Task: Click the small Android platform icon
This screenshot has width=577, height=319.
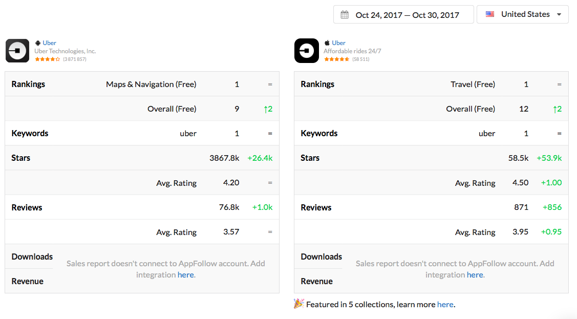Action: tap(38, 43)
